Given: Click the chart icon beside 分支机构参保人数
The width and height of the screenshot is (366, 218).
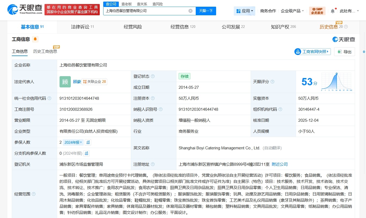Looking at the screenshot, I should coord(86,153).
